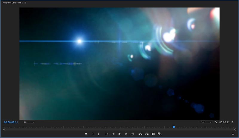Click the Extract button

pyautogui.click(x=147, y=134)
